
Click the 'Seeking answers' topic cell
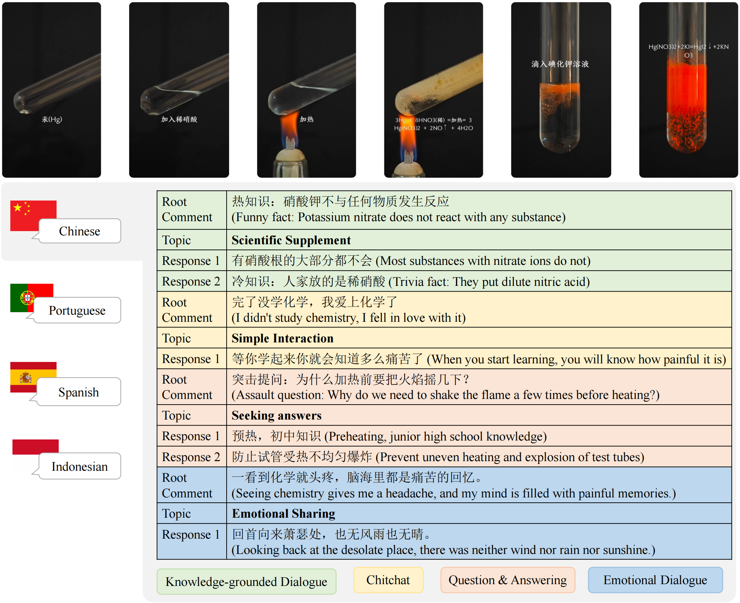pos(479,415)
